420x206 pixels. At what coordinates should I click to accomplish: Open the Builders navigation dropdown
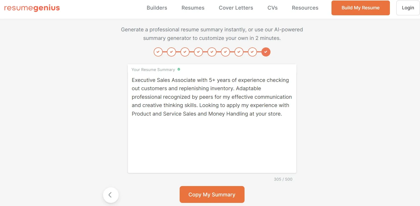click(157, 8)
